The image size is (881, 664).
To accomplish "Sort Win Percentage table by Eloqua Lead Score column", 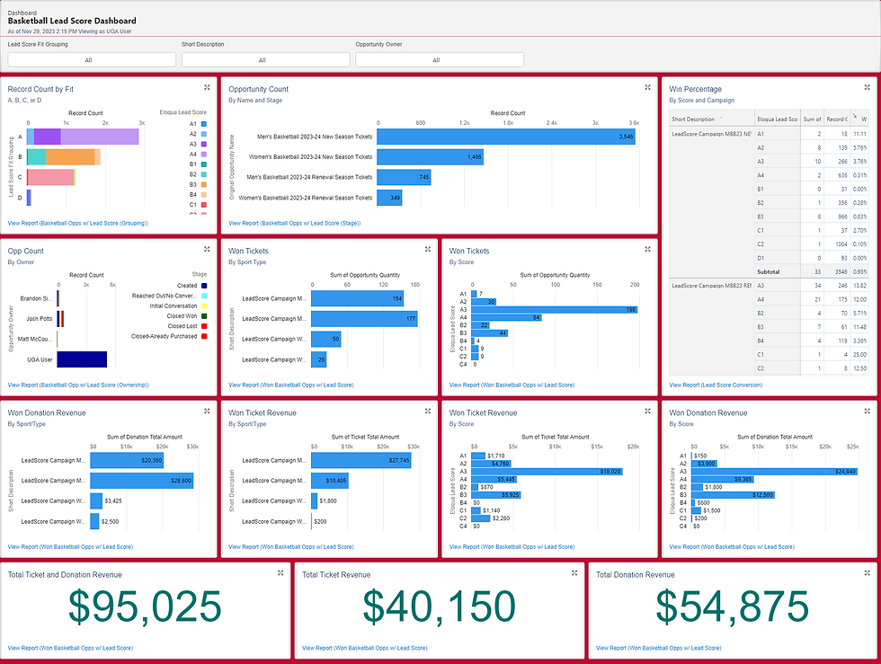I will [x=777, y=120].
